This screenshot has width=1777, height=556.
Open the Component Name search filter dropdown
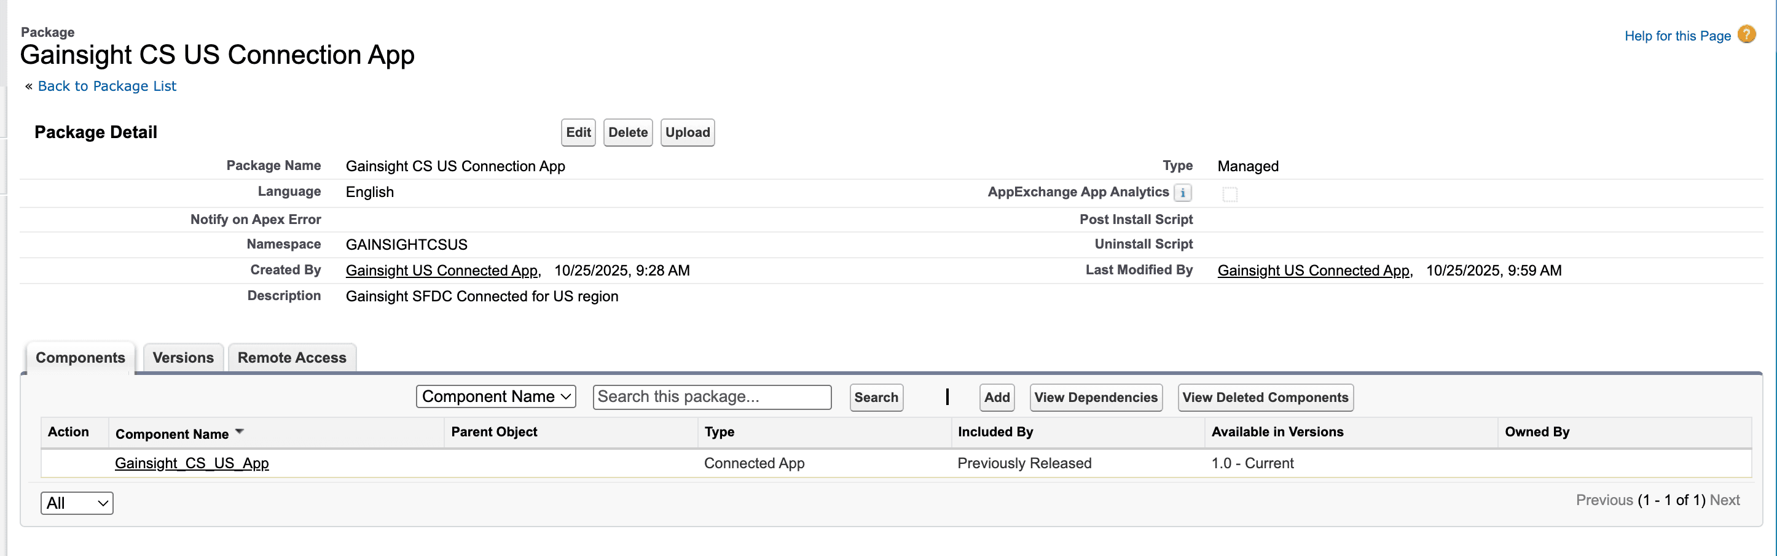coord(496,397)
